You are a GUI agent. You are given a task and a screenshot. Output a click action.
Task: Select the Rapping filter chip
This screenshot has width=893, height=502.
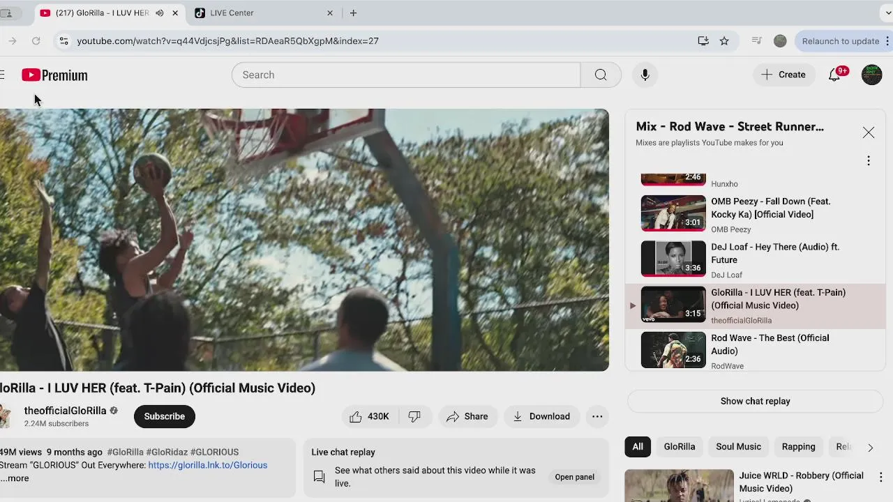pyautogui.click(x=798, y=447)
